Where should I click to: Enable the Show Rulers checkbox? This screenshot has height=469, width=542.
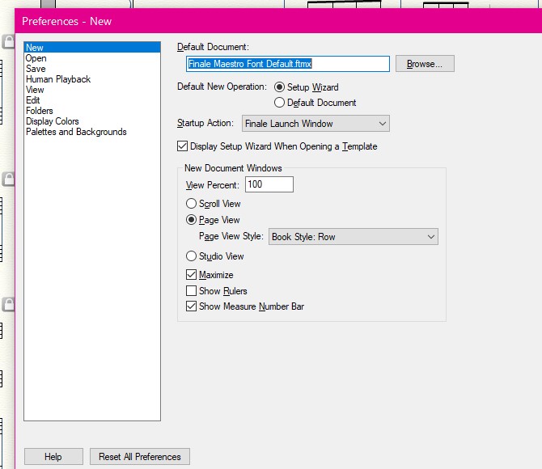(192, 291)
